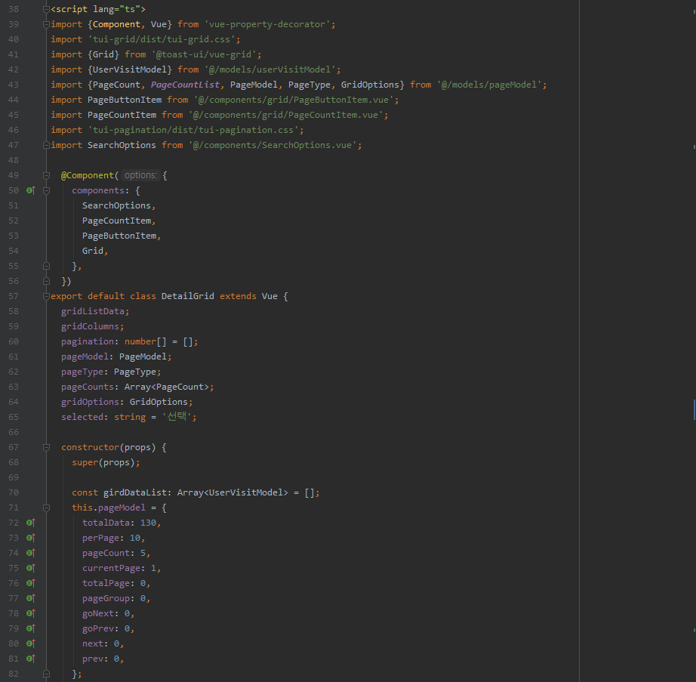This screenshot has height=682, width=696.
Task: Click the gutter icon next to components on line 50
Action: 30,190
